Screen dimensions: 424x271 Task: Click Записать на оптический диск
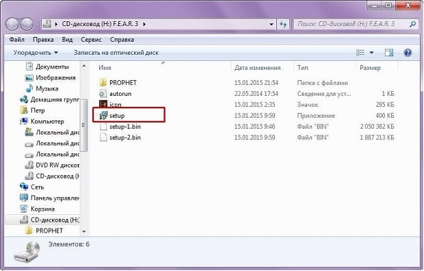(116, 53)
